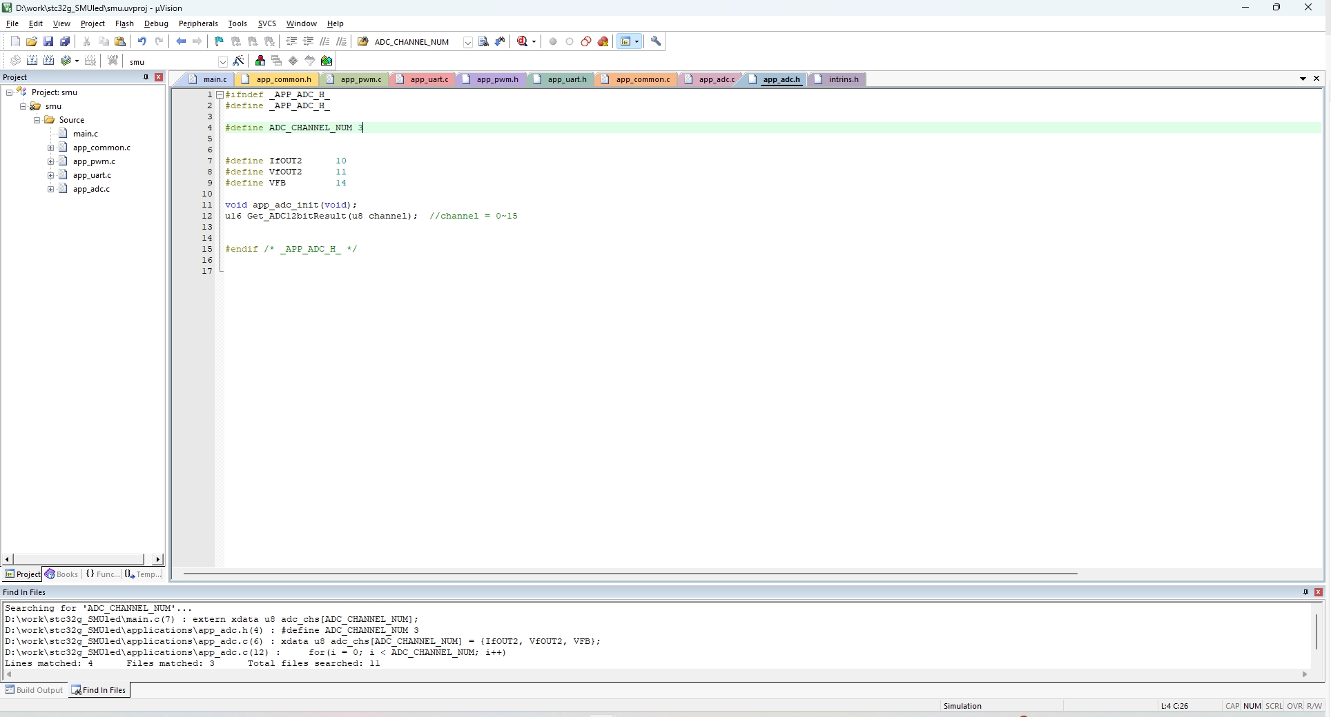
Task: Show the Templates panel tab
Action: pyautogui.click(x=144, y=574)
